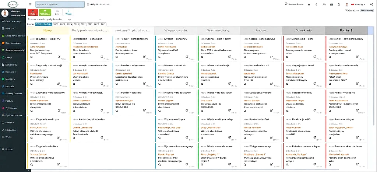377x172 pixels.
Task: Select the 2022 range tab
Action: [x=83, y=24]
